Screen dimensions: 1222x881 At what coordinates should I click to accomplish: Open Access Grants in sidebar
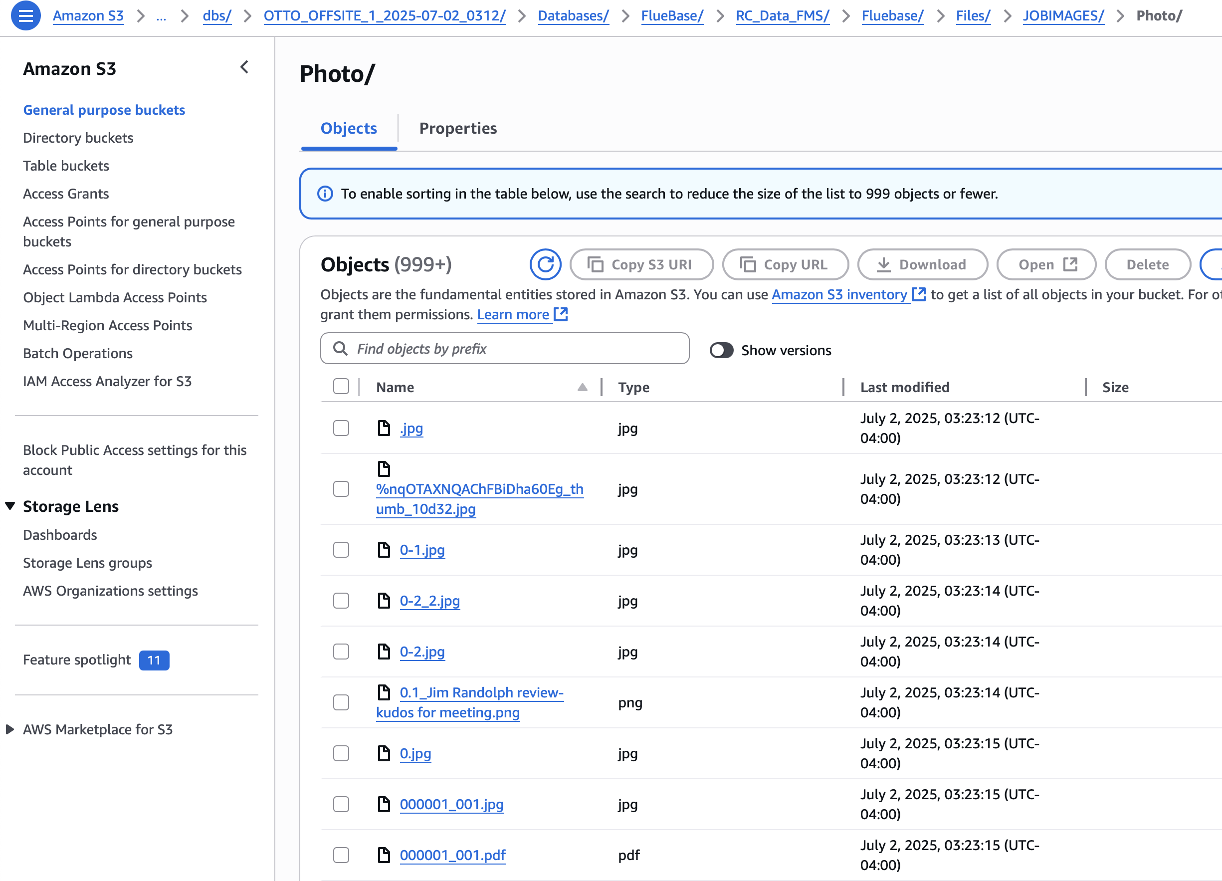click(x=66, y=194)
